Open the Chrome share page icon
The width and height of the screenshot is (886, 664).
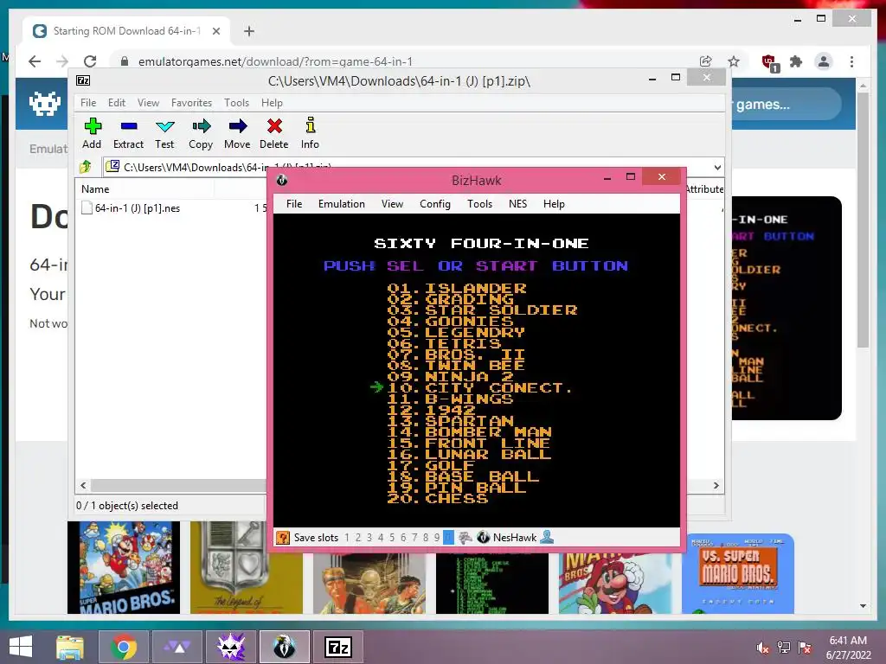(x=705, y=61)
